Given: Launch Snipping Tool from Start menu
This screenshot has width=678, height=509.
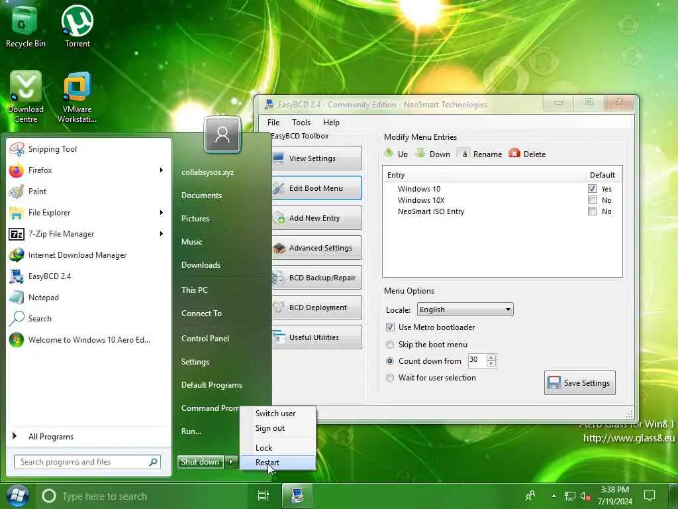Looking at the screenshot, I should click(x=88, y=149).
